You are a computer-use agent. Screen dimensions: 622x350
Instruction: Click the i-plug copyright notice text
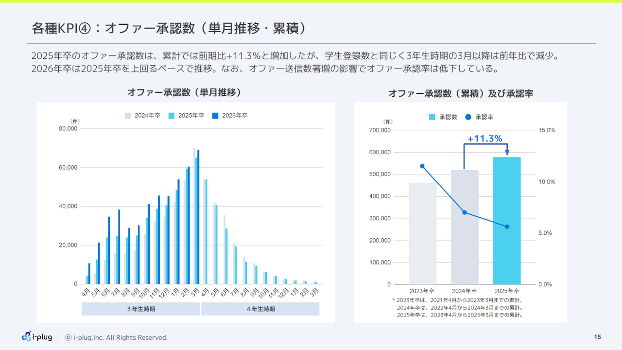117,337
